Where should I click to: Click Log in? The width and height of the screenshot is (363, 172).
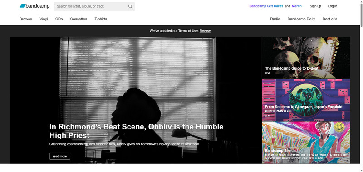pyautogui.click(x=333, y=6)
